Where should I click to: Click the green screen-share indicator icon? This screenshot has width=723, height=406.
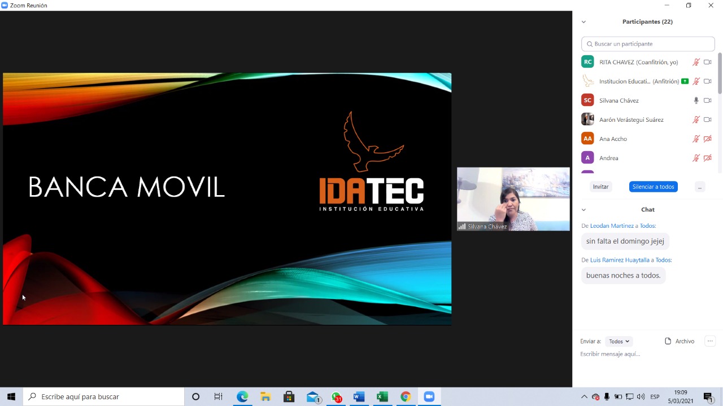[685, 81]
